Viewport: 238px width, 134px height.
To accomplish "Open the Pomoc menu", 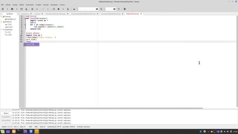I will [x=62, y=5].
